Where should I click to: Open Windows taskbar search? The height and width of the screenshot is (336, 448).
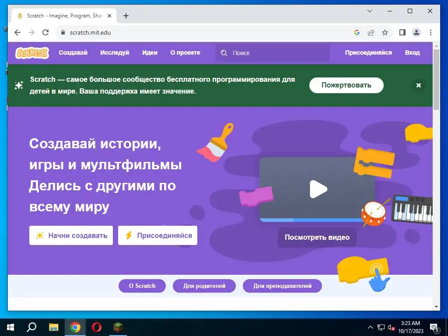[31, 327]
